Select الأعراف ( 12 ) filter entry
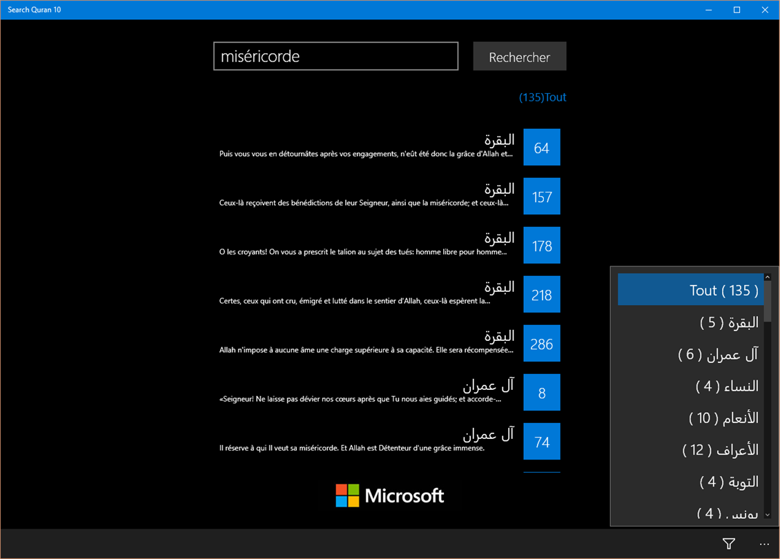Screen dimensions: 780x559 [690, 449]
